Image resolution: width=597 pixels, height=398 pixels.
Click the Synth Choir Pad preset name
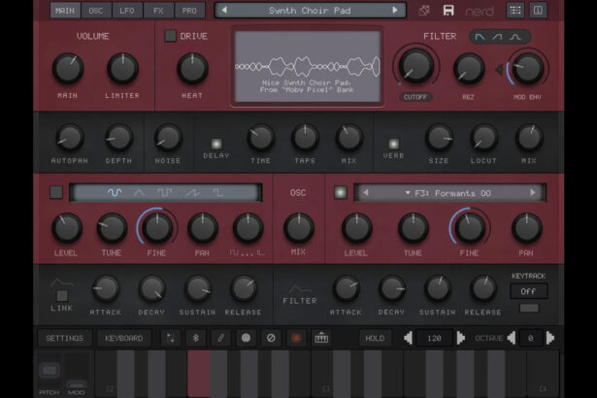point(310,11)
